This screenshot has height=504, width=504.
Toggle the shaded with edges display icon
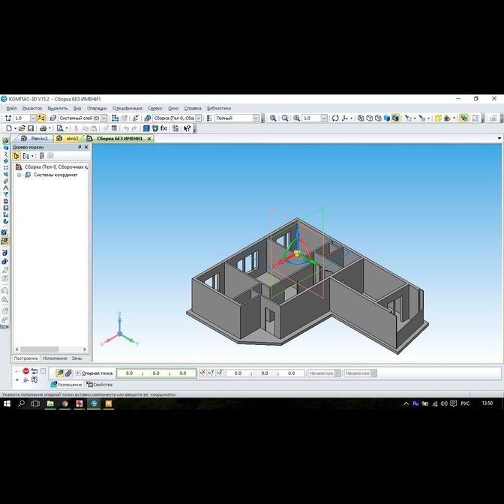396,118
